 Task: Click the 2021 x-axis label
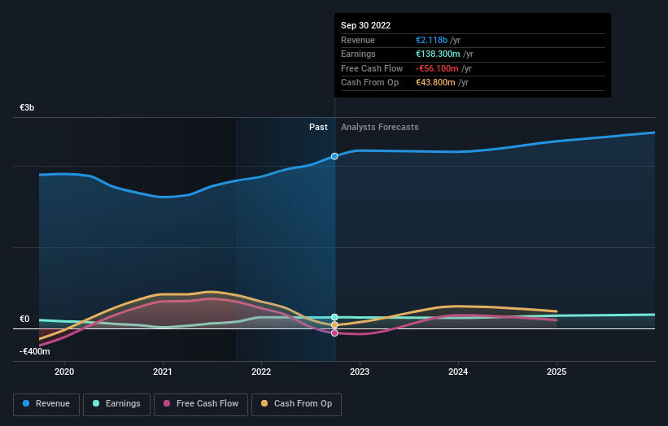(x=163, y=372)
